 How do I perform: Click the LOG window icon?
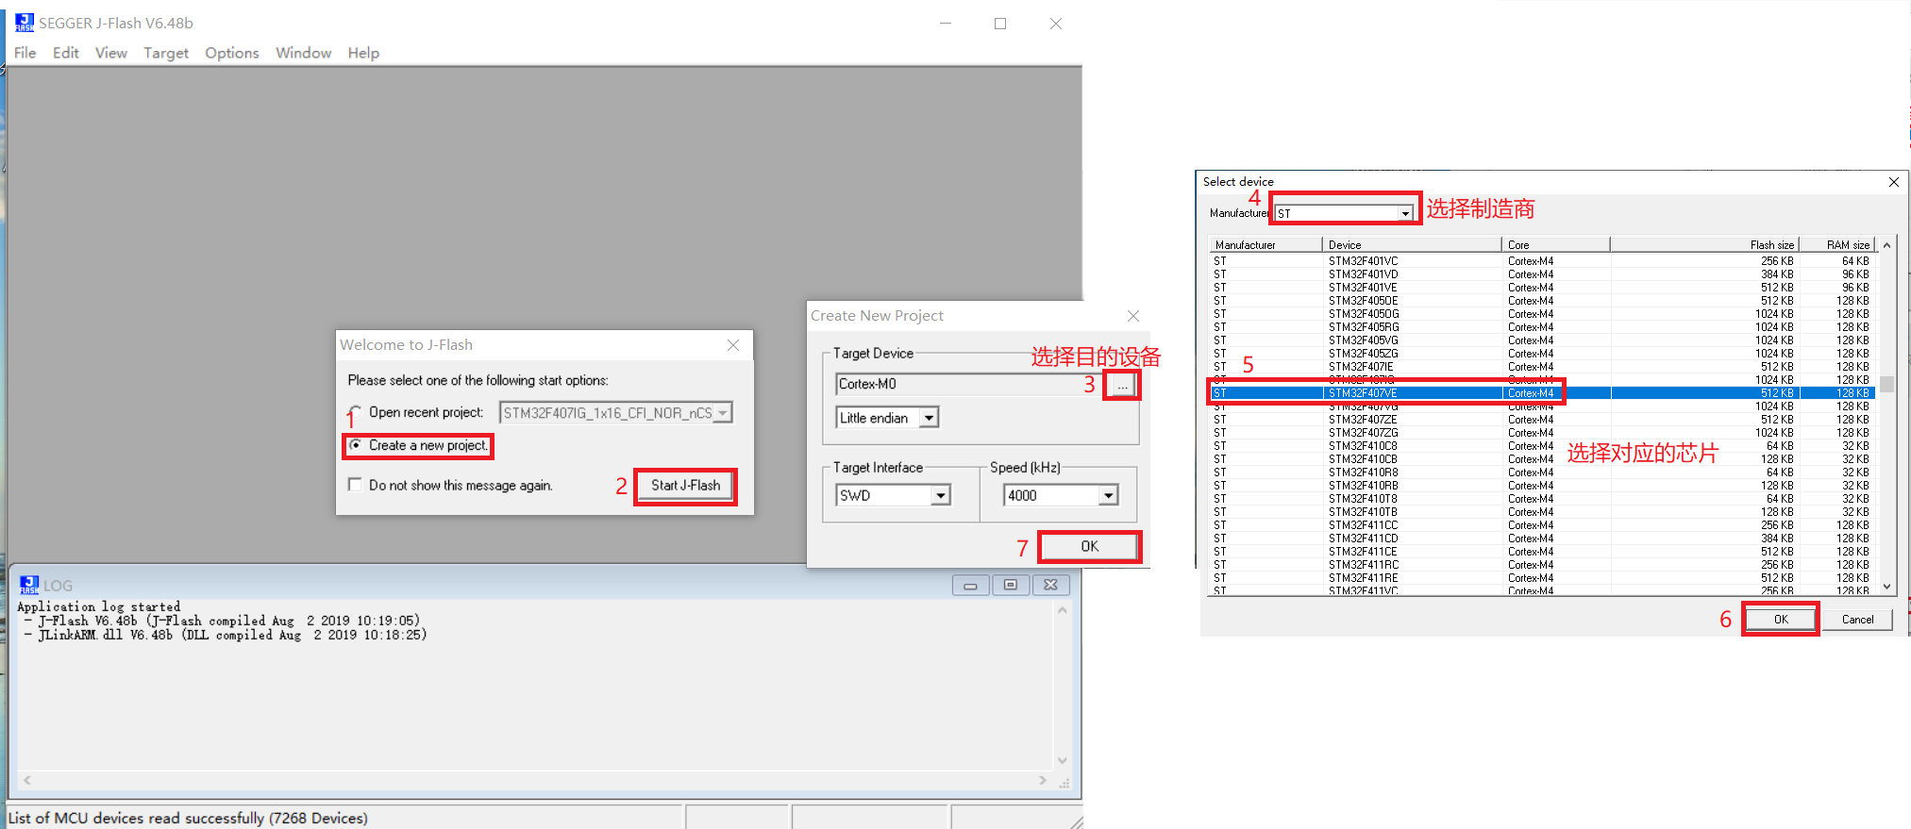29,585
